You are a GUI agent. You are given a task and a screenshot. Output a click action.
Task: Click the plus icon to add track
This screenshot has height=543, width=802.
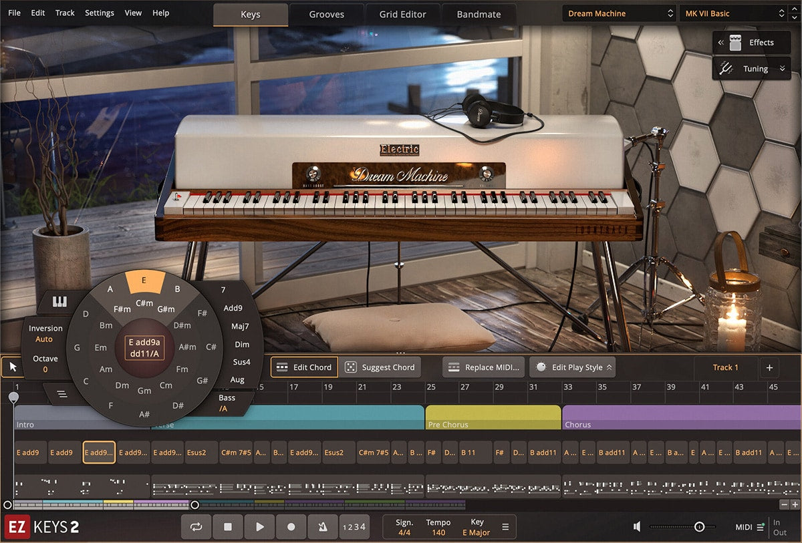coord(769,367)
